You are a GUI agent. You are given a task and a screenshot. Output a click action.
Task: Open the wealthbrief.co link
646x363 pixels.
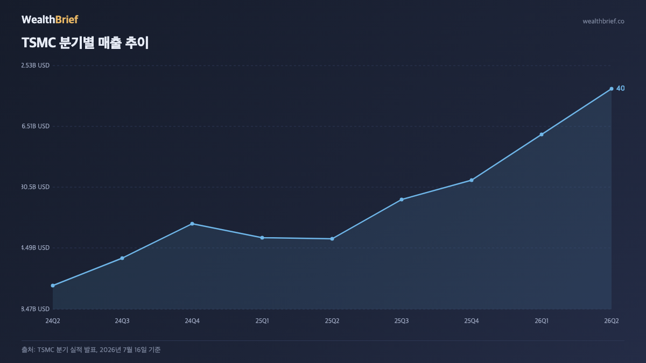click(x=603, y=22)
